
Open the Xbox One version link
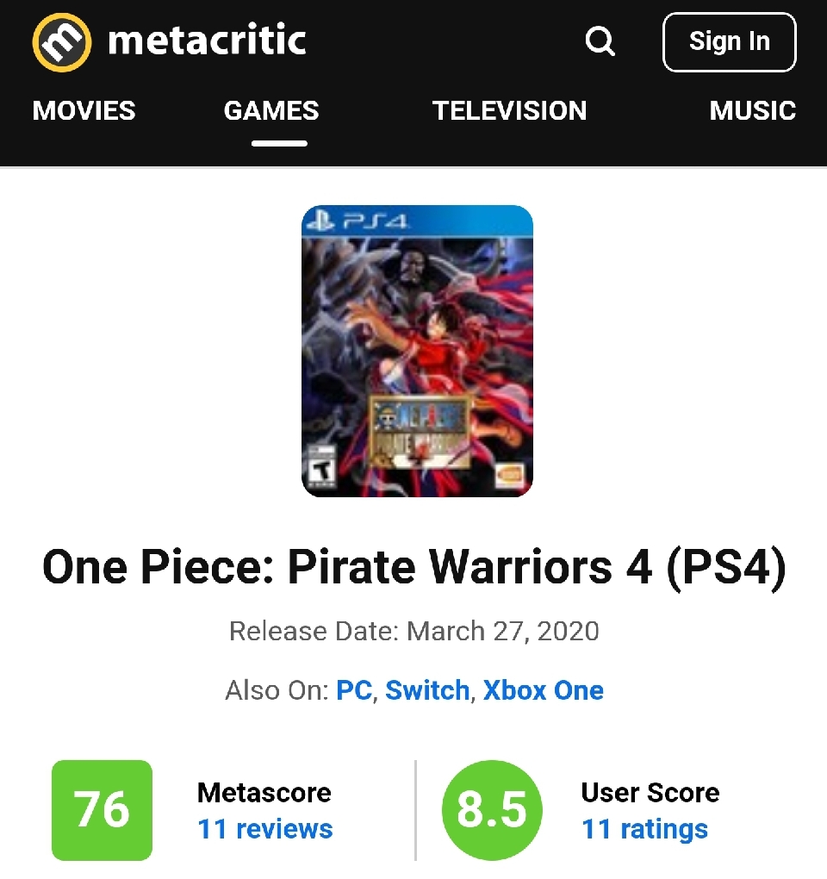[543, 690]
